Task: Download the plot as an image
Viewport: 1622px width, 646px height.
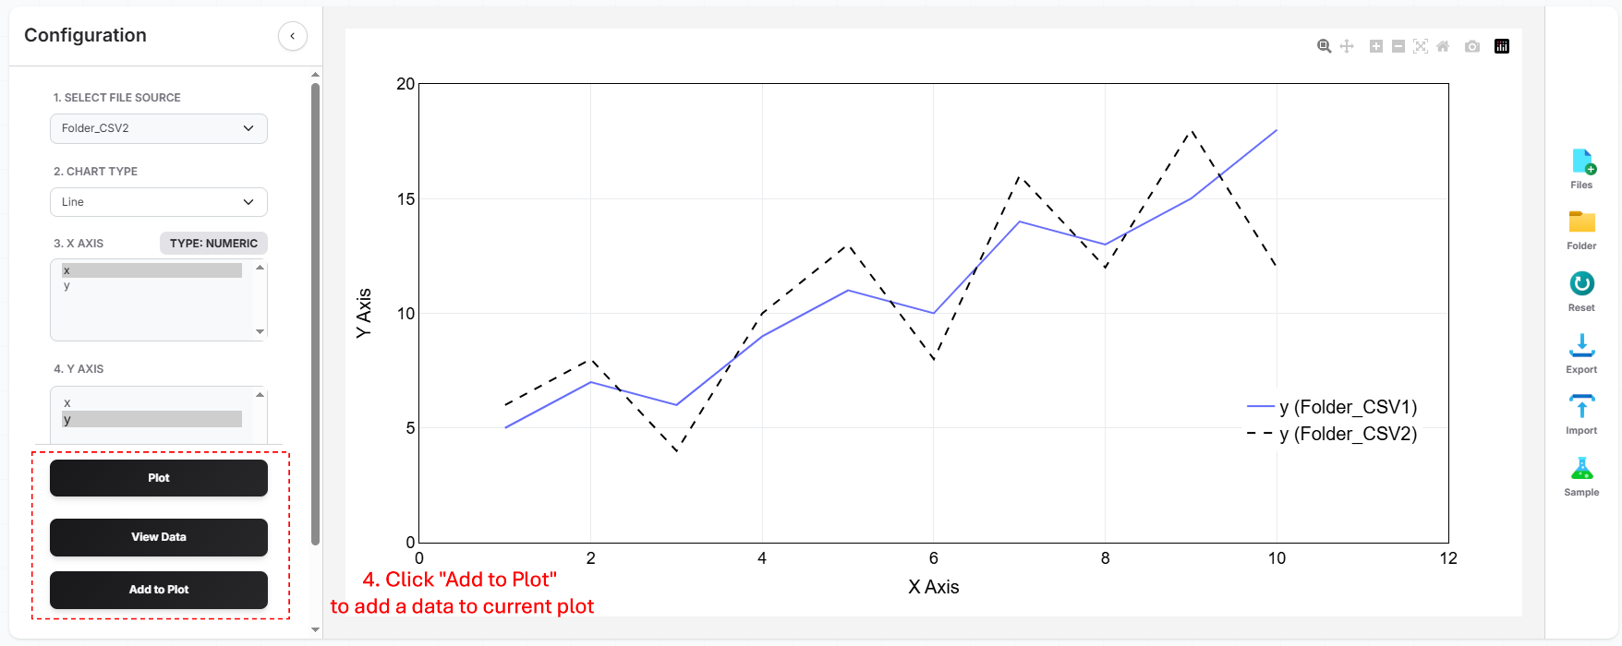Action: (1472, 46)
